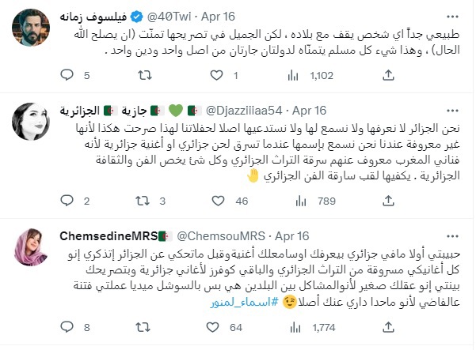Image resolution: width=476 pixels, height=350 pixels.
Task: Share the @Djazziiiaa54 tweet
Action: 388,201
